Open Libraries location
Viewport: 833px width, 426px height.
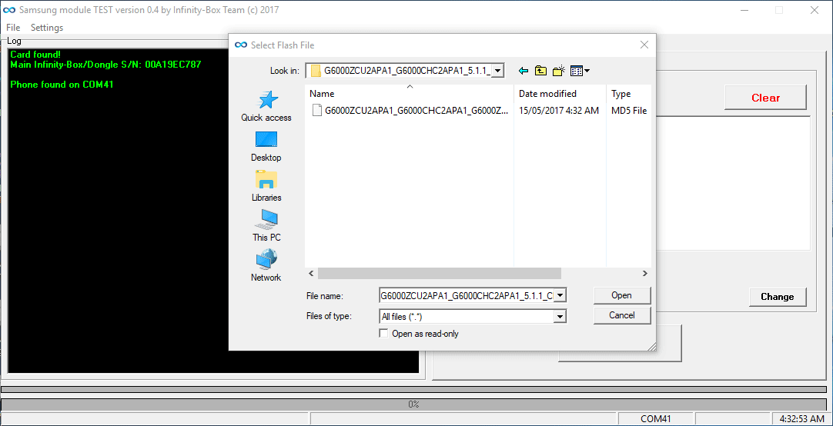click(x=266, y=186)
